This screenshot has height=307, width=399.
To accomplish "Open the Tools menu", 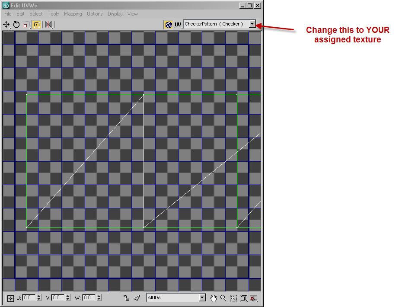I will point(53,14).
